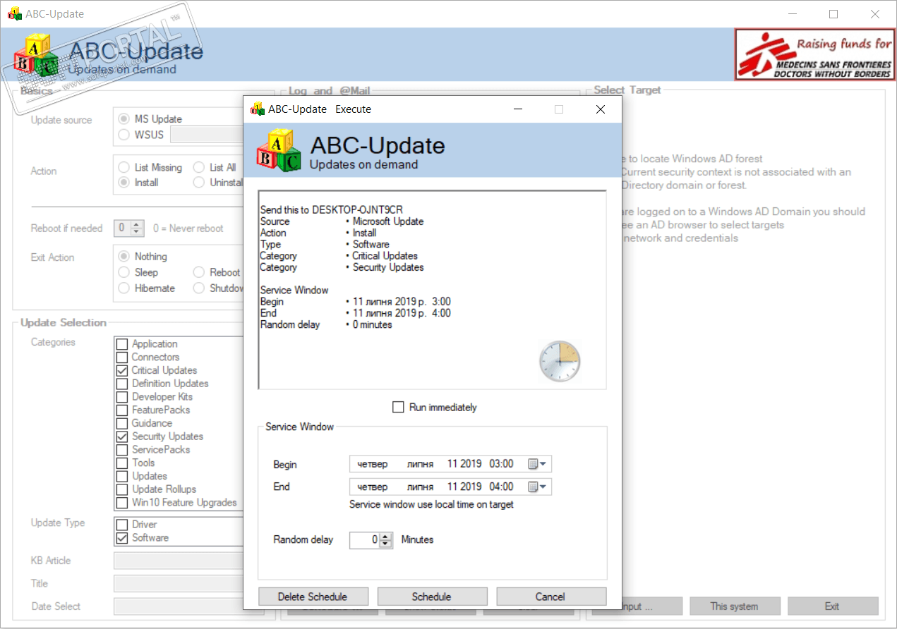897x629 pixels.
Task: Click the Médecins Sans Frontières fundraising banner
Action: click(814, 54)
